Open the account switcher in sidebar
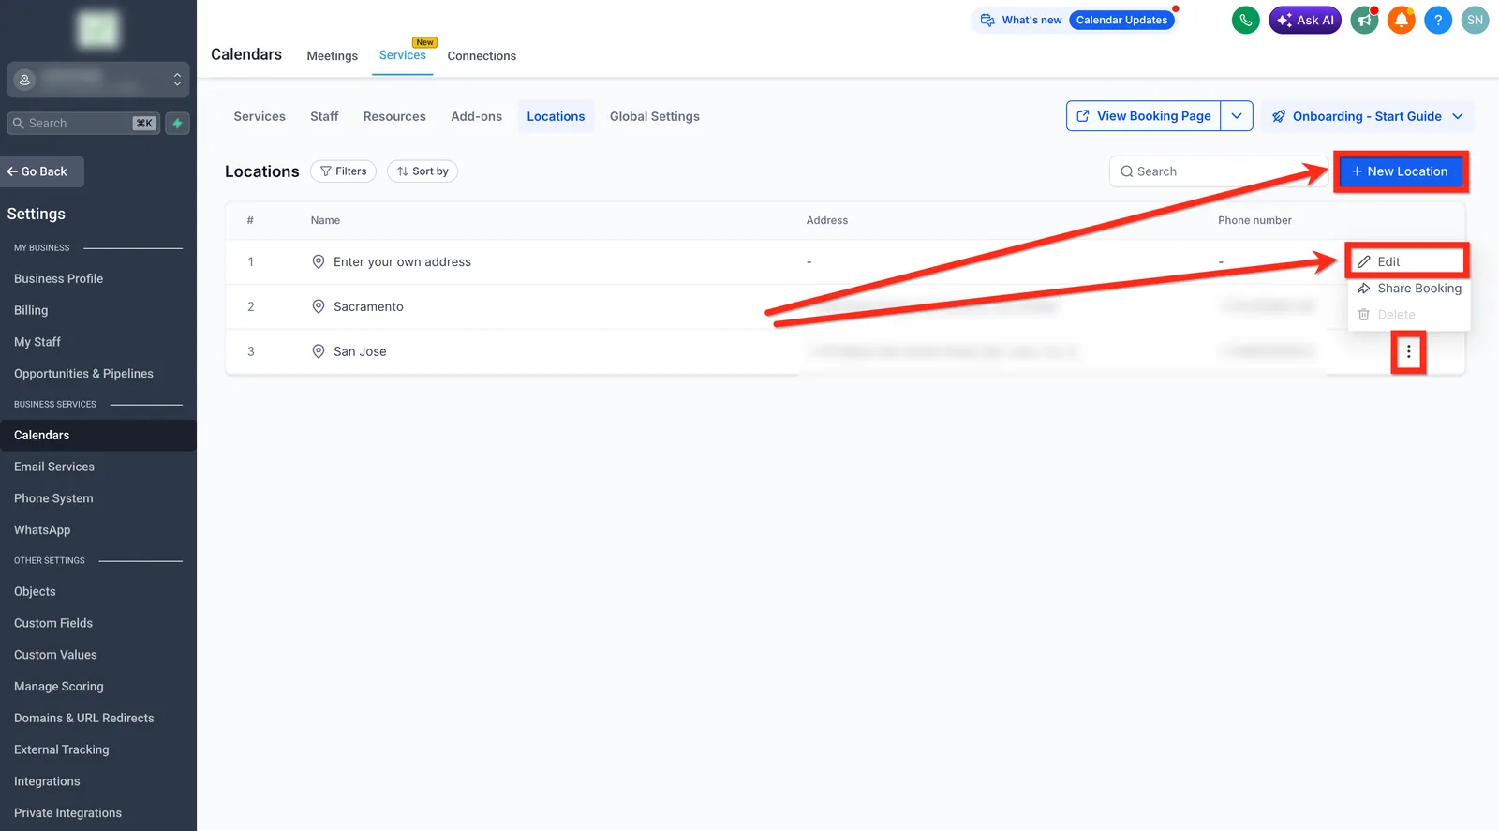The height and width of the screenshot is (831, 1499). 98,80
